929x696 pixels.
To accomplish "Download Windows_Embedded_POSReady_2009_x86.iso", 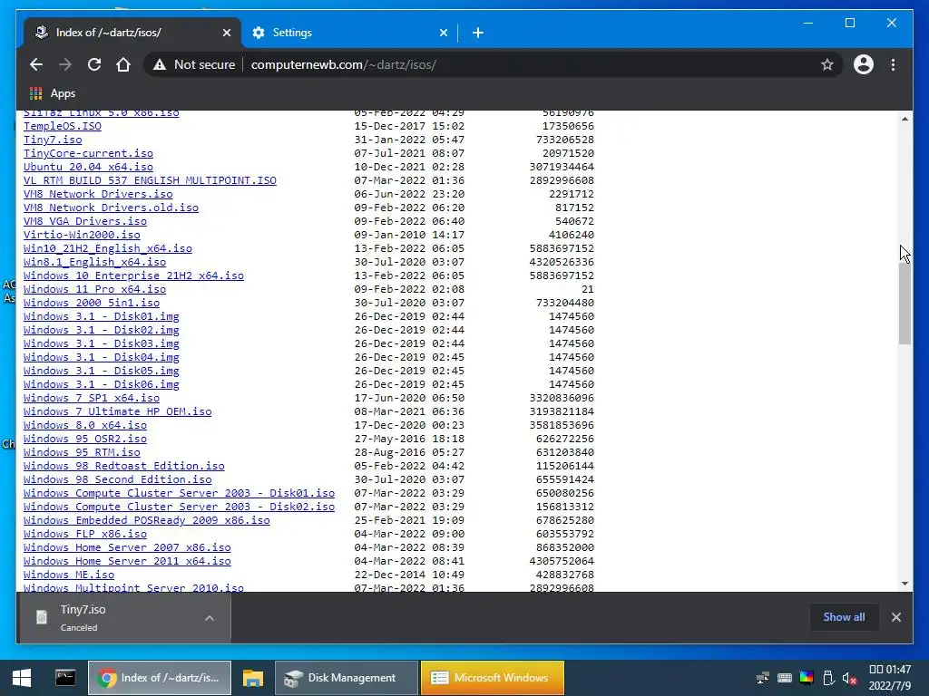I will click(147, 521).
